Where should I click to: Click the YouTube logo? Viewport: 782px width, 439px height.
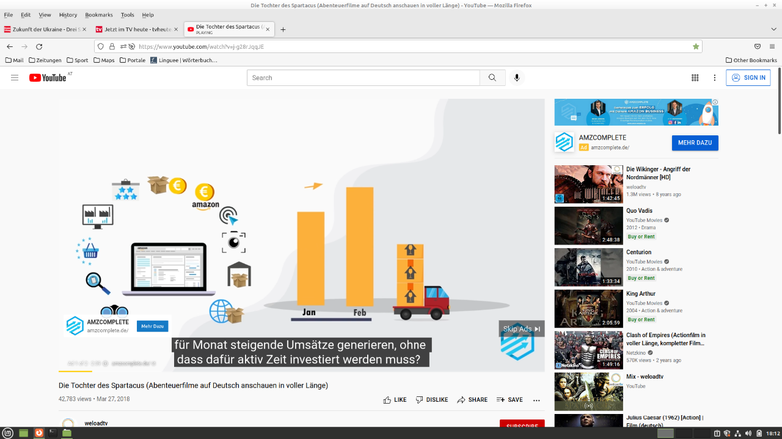click(48, 77)
